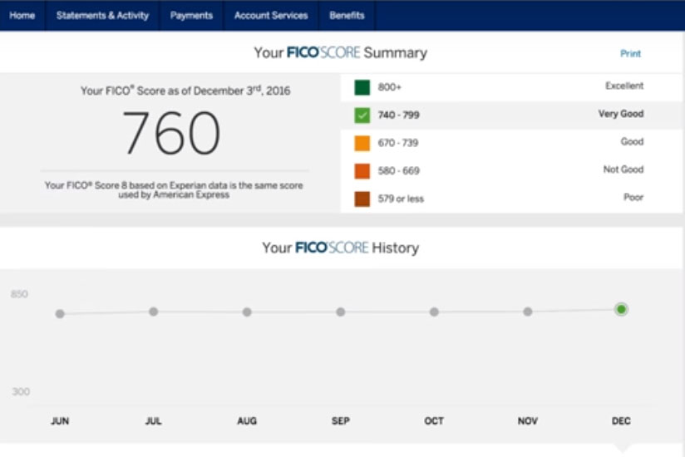Screen dimensions: 685x457
Task: Click the Experian data disclaimer text
Action: point(174,190)
